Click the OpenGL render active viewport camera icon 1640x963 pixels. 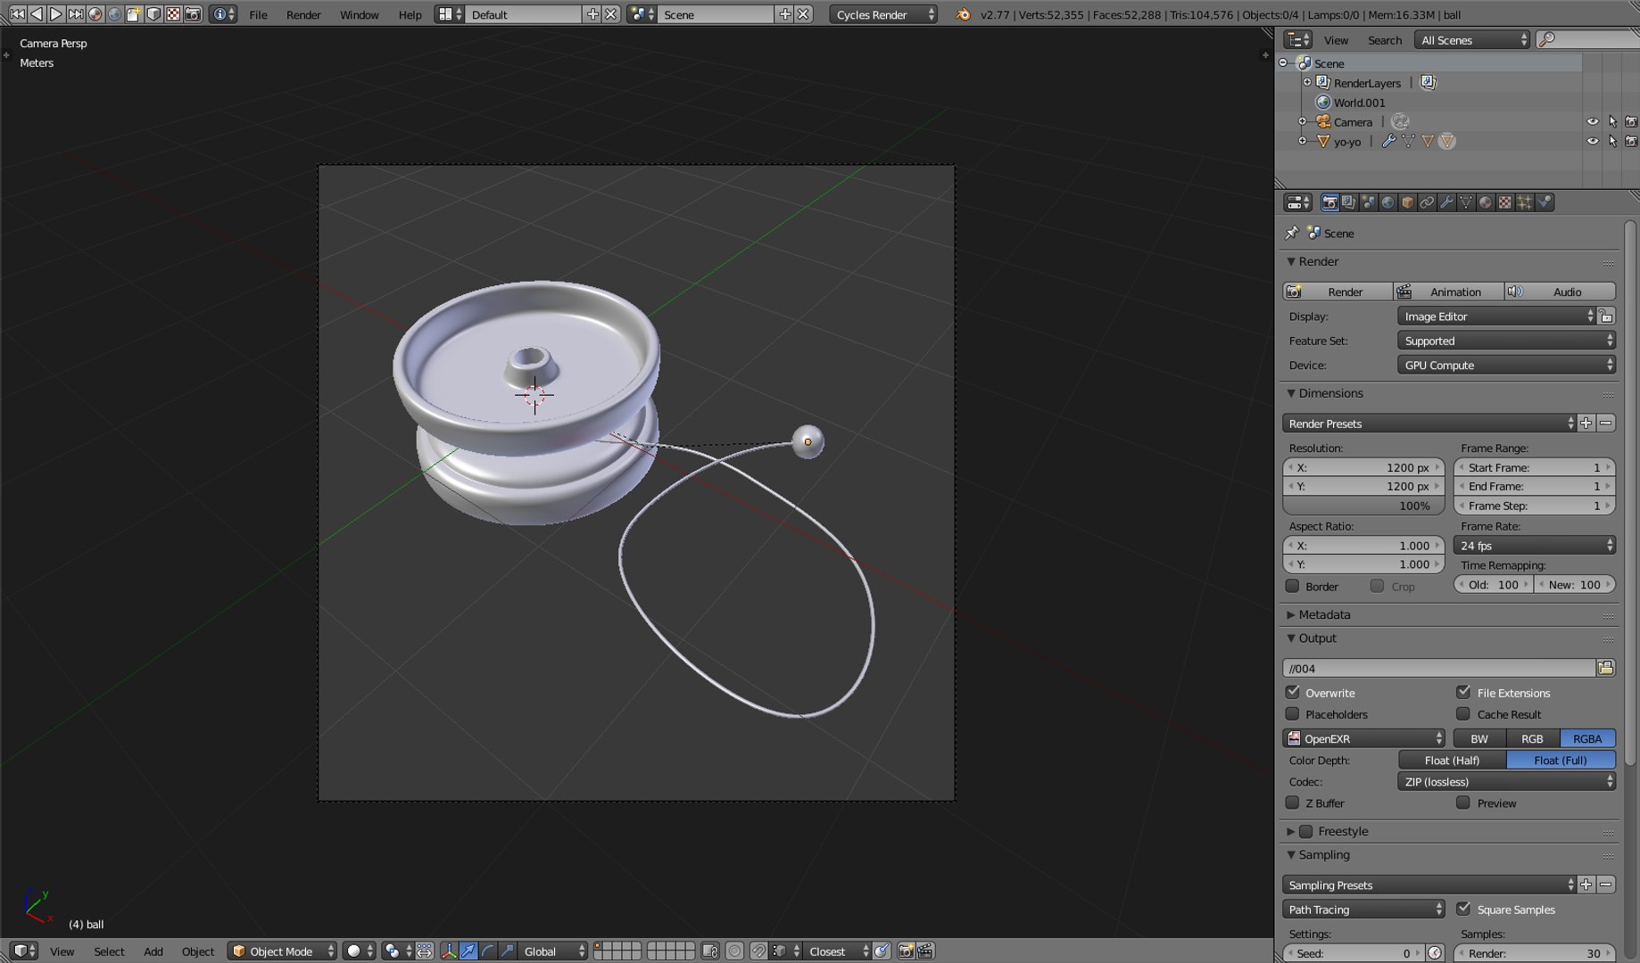point(906,951)
